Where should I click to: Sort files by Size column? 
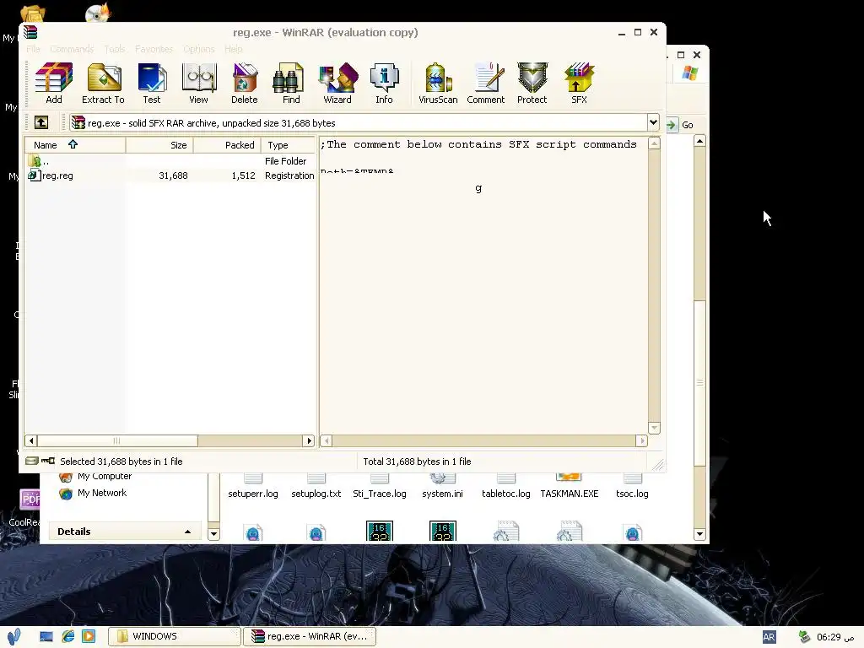(x=159, y=145)
